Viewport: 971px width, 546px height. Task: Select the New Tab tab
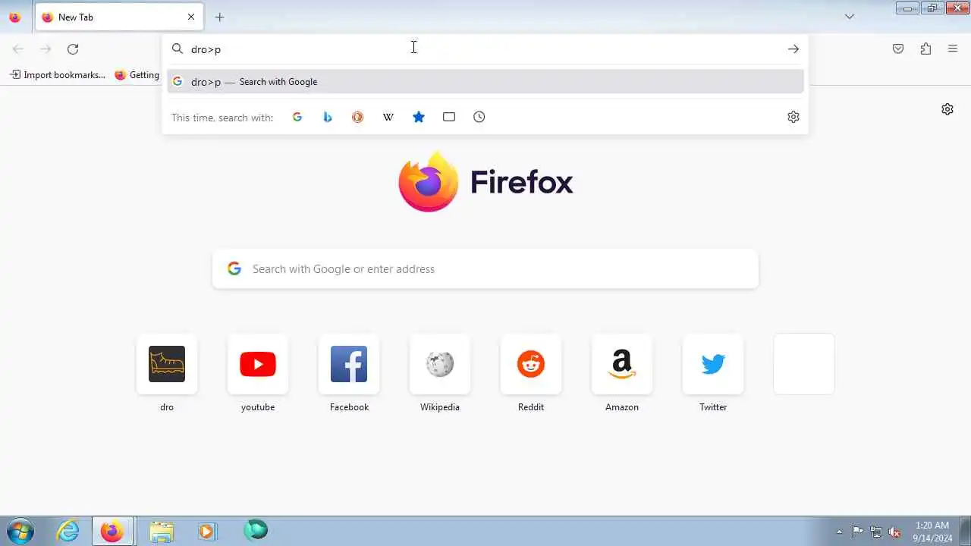[x=119, y=17]
